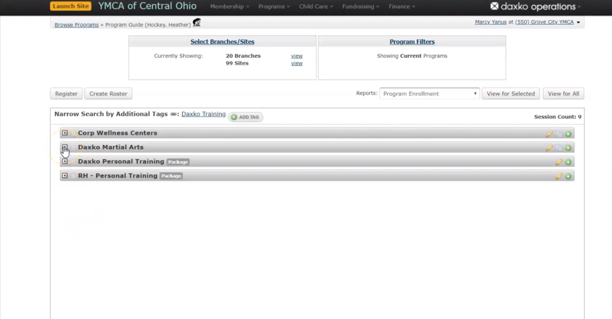Click Package badge on Daxko Personal Training

(178, 162)
